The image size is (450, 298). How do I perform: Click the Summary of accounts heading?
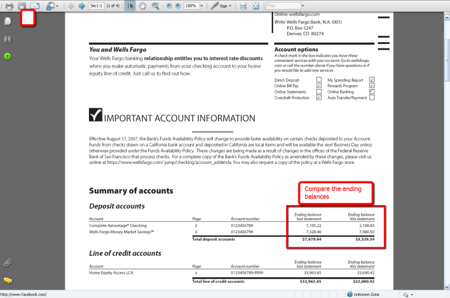pos(131,191)
